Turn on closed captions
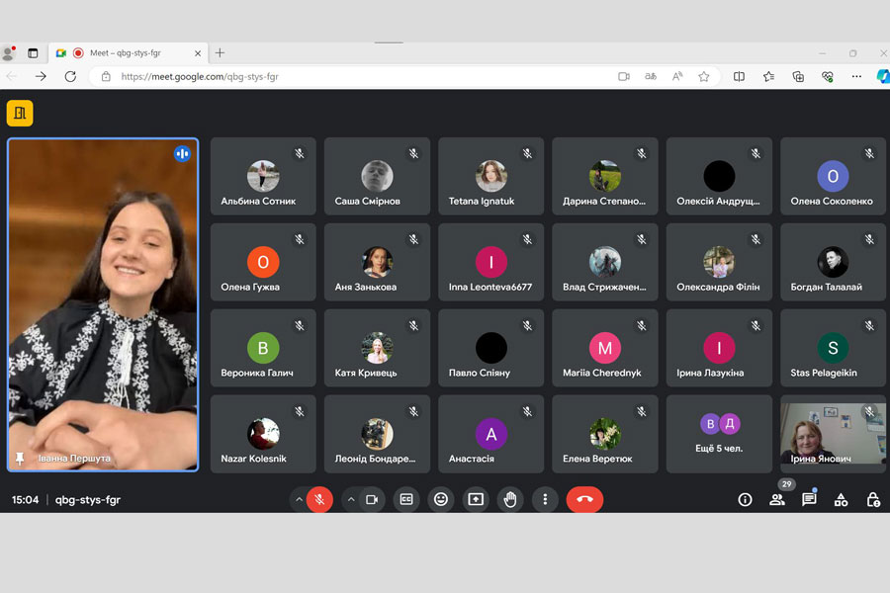The height and width of the screenshot is (593, 890). click(x=406, y=499)
